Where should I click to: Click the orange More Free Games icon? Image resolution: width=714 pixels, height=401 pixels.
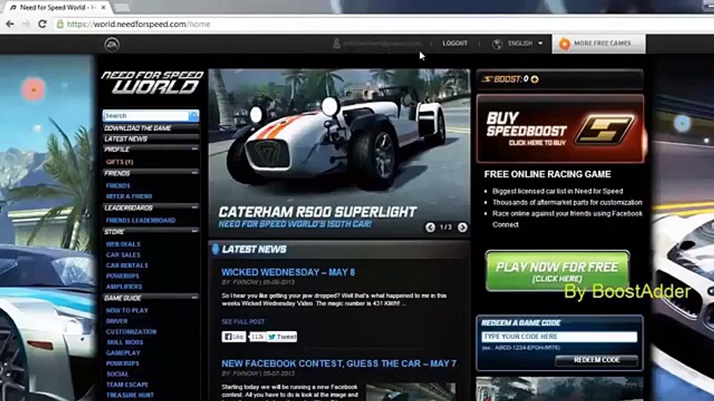(565, 43)
